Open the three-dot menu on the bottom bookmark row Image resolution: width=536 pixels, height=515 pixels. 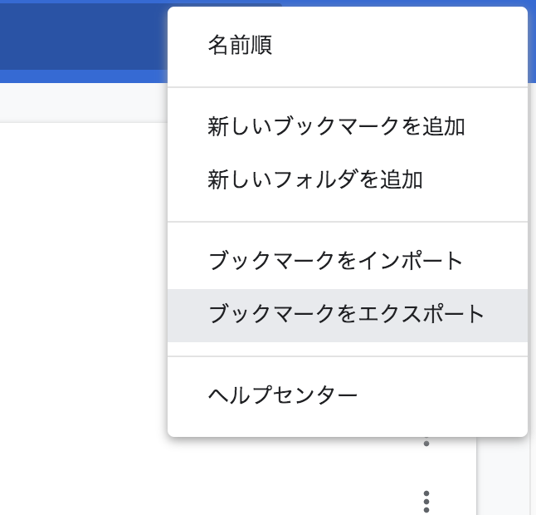click(x=426, y=502)
